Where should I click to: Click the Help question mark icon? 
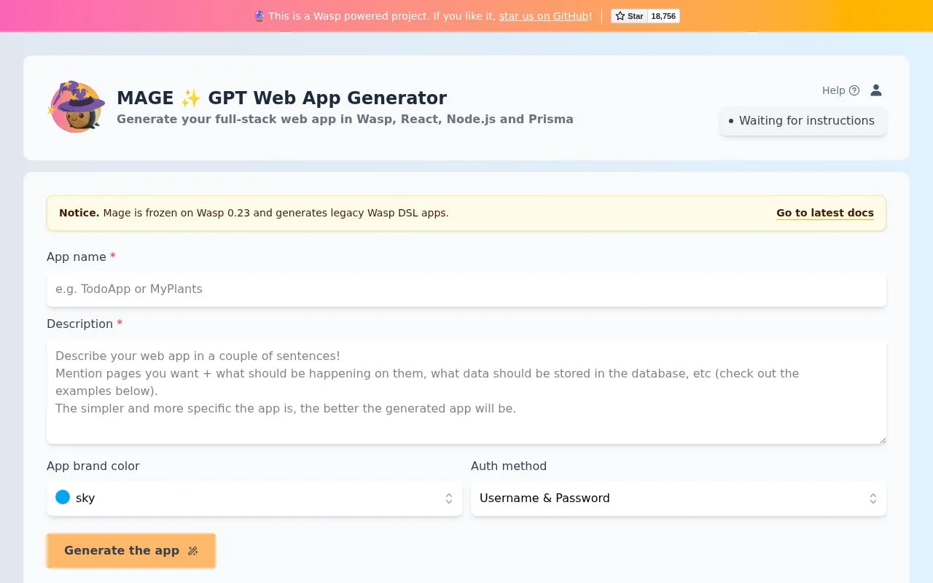click(854, 90)
